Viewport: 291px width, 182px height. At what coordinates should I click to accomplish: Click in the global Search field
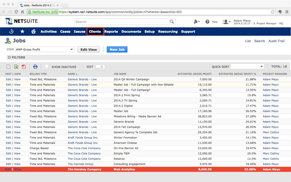pyautogui.click(x=123, y=22)
